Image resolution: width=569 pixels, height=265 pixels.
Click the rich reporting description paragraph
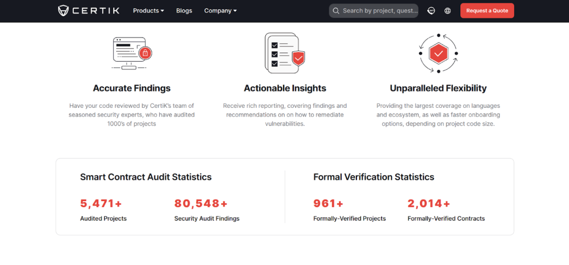tap(285, 115)
